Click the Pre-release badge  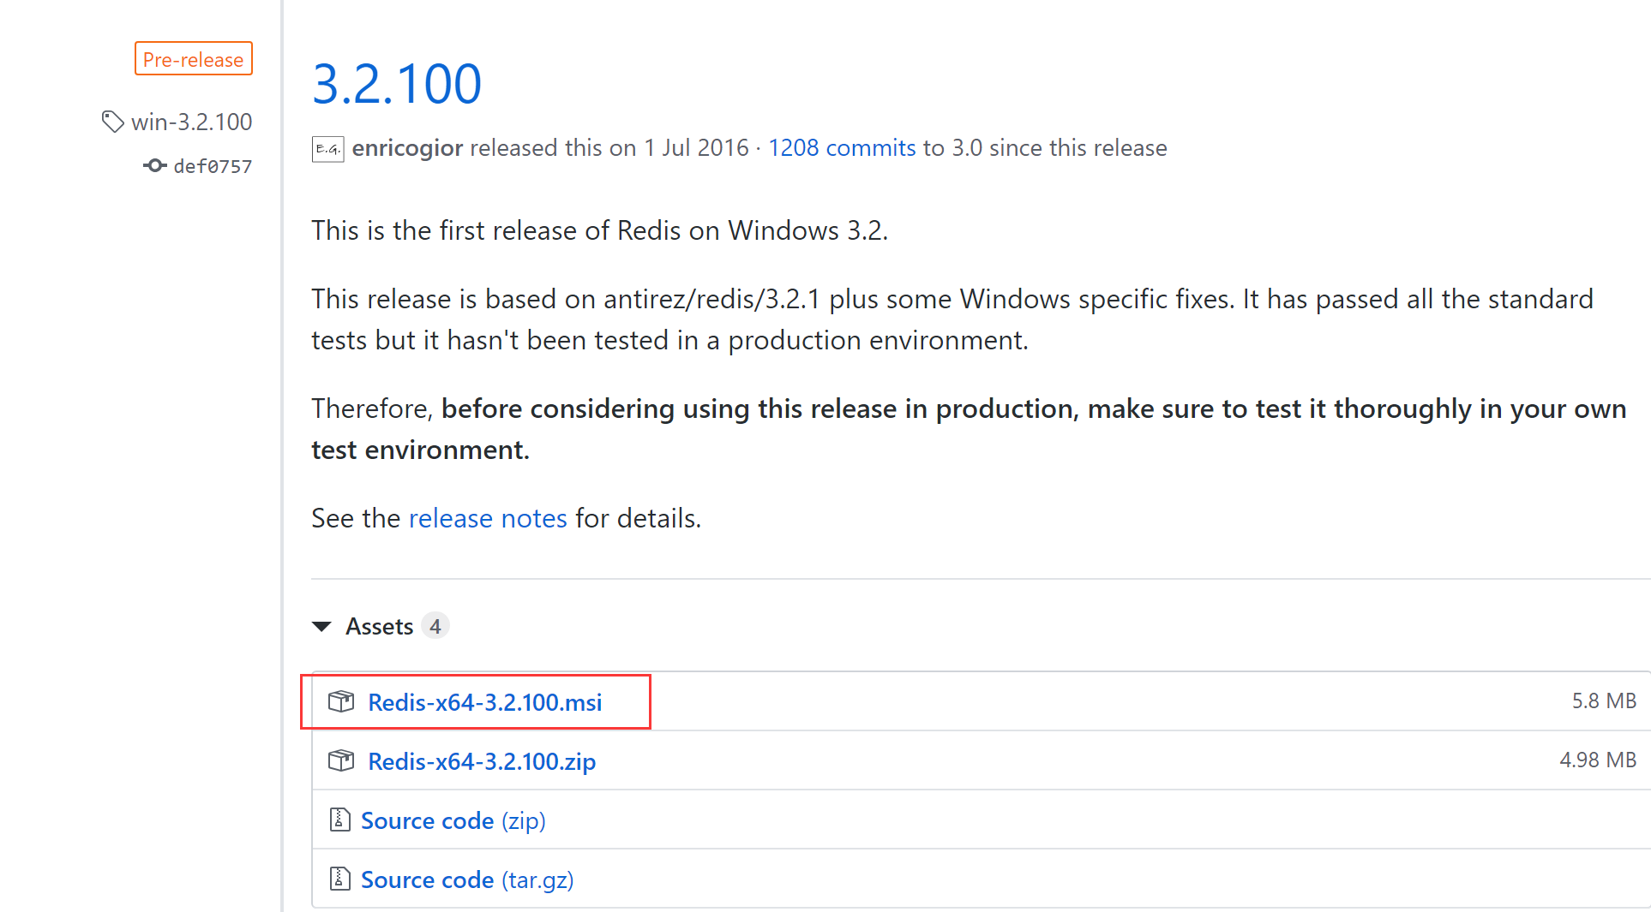(x=194, y=59)
